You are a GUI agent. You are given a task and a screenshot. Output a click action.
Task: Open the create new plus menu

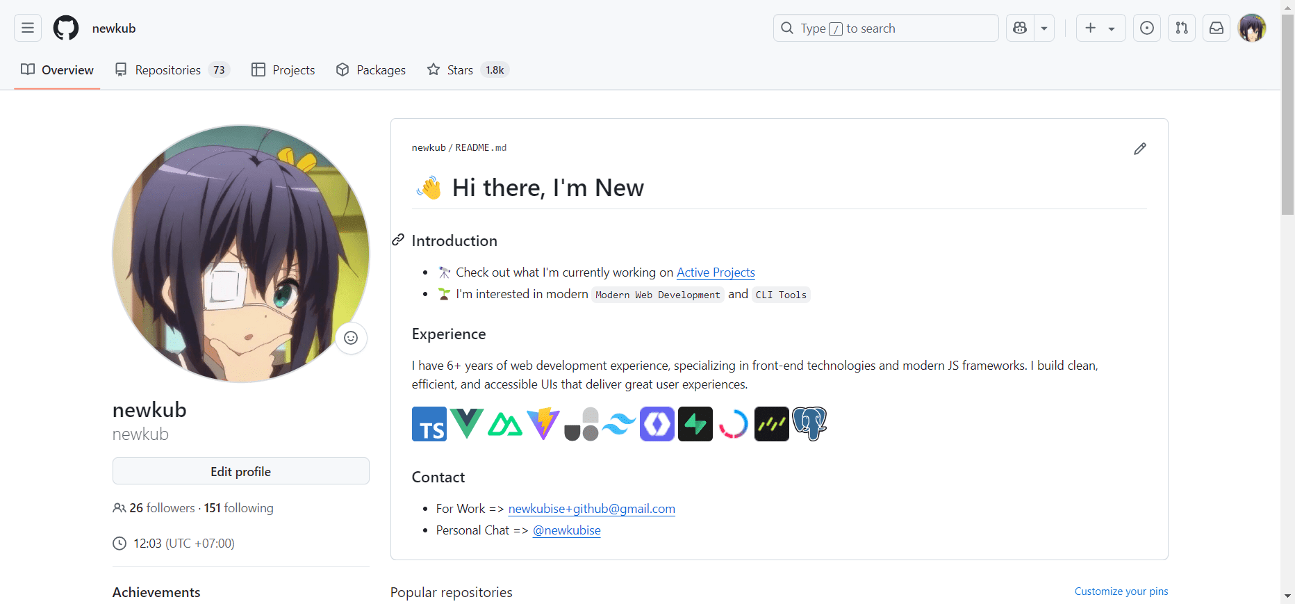click(x=1100, y=28)
